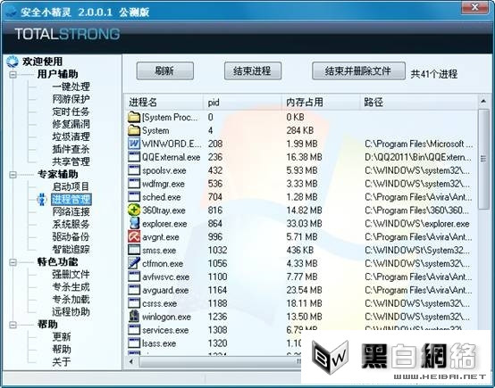Click the 结束进程 button
This screenshot has height=388, width=495.
pos(253,70)
